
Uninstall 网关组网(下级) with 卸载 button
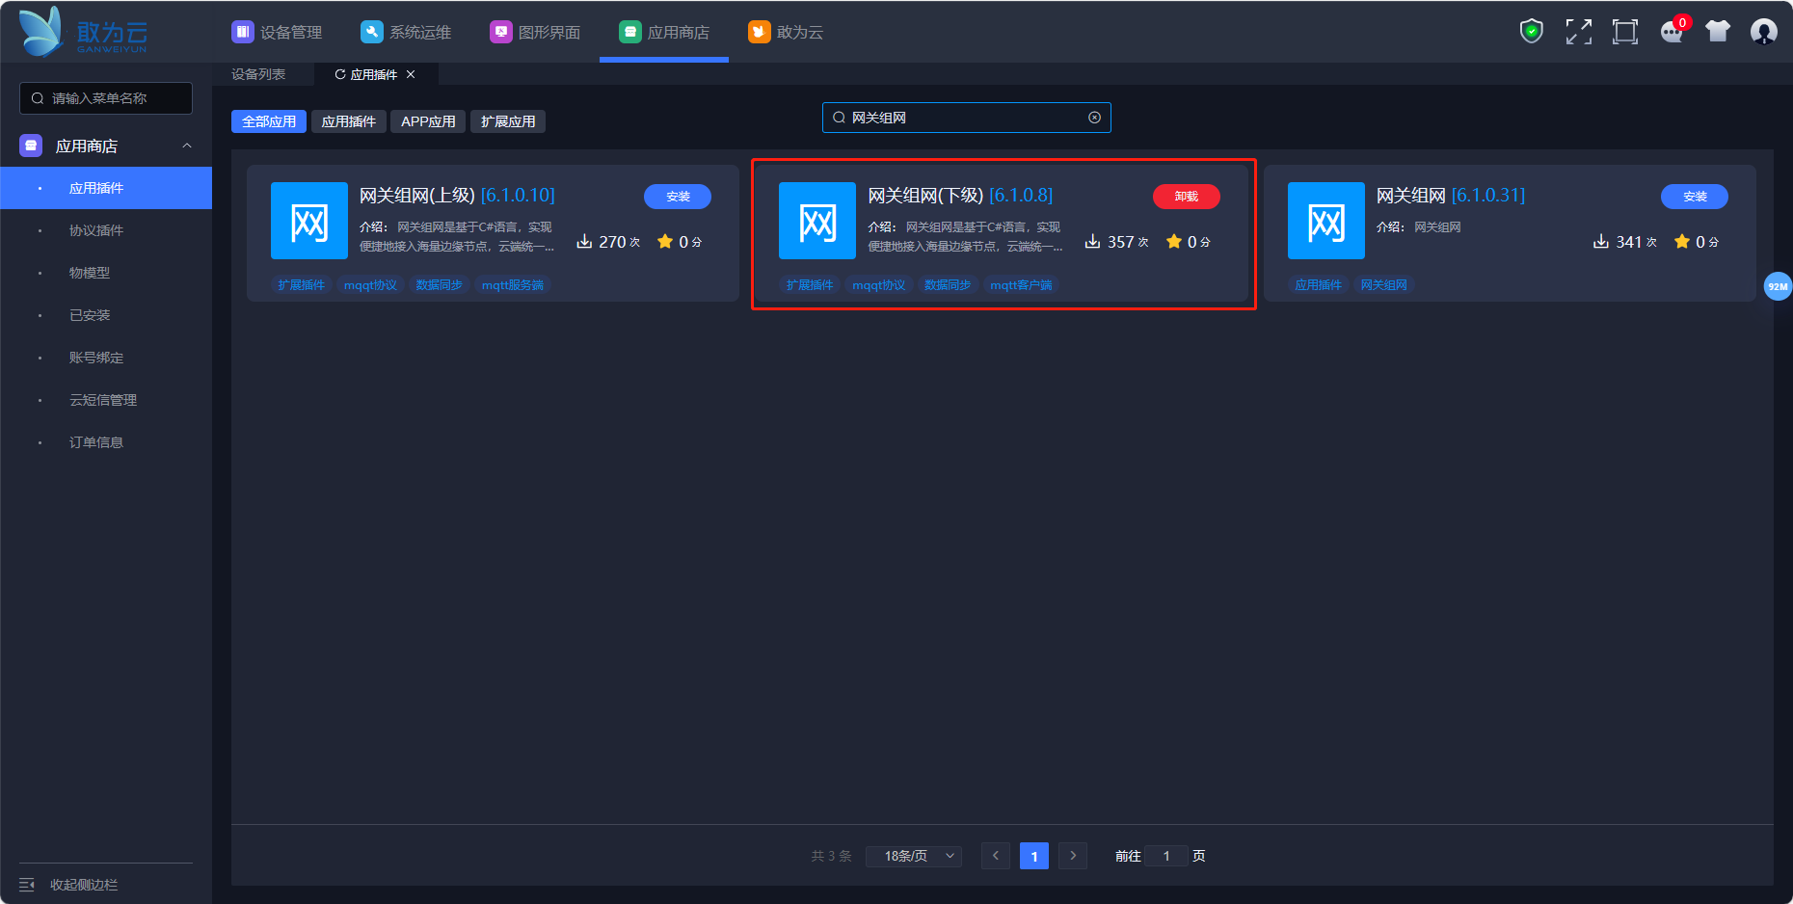1187,197
